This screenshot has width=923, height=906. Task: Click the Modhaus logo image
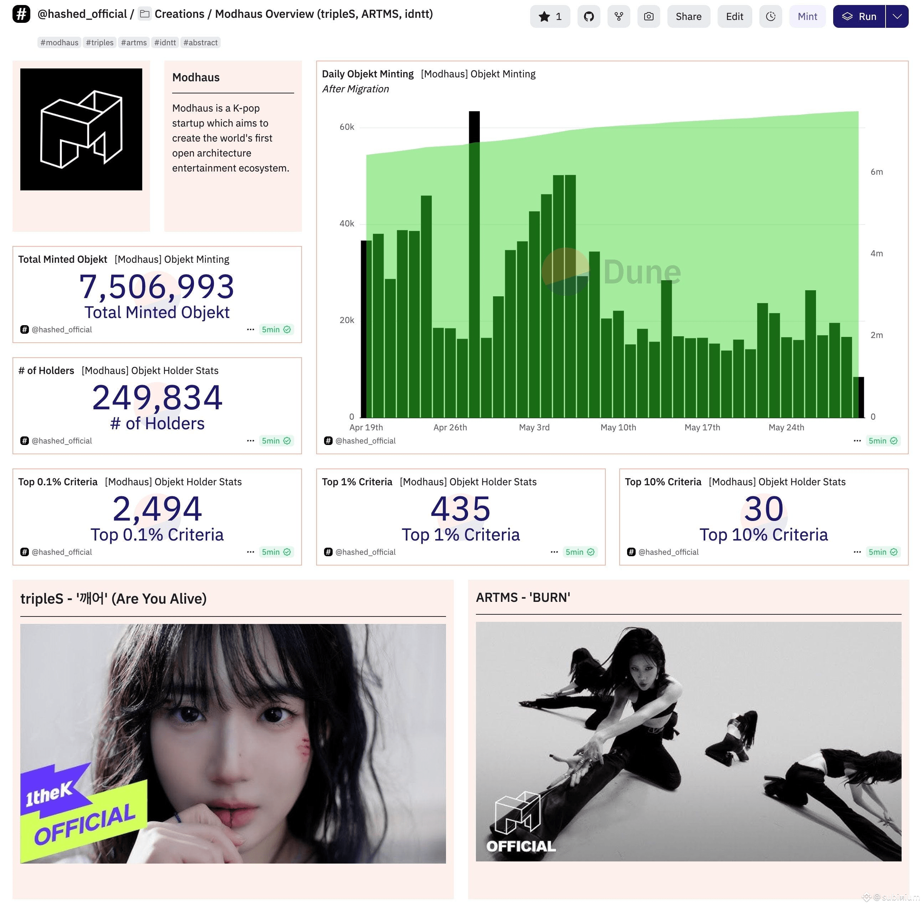pos(81,129)
